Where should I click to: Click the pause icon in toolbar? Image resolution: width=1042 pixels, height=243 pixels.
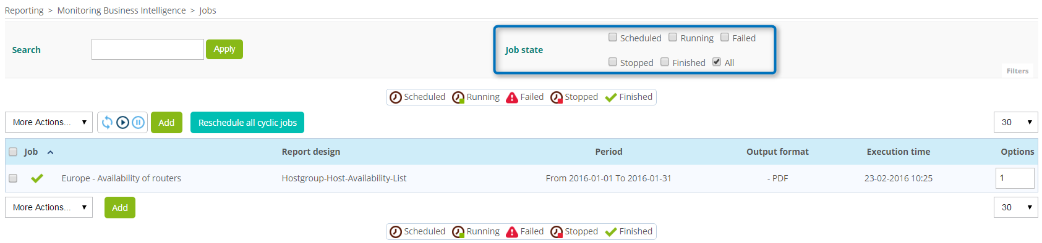pyautogui.click(x=138, y=122)
